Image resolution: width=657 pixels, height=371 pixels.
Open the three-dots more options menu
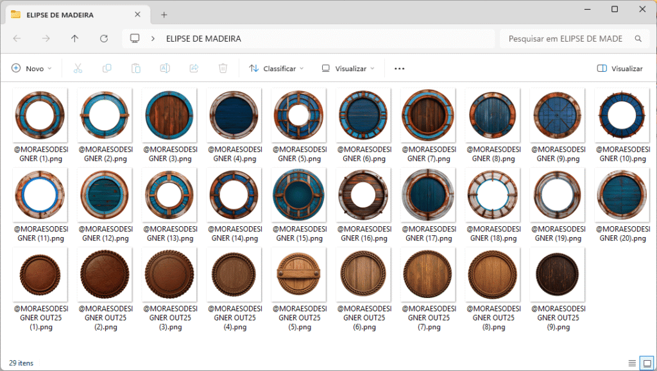tap(399, 68)
